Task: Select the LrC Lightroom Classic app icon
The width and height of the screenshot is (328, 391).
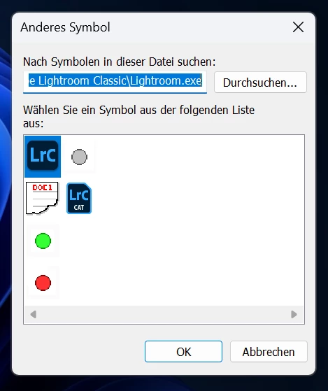Action: 43,156
